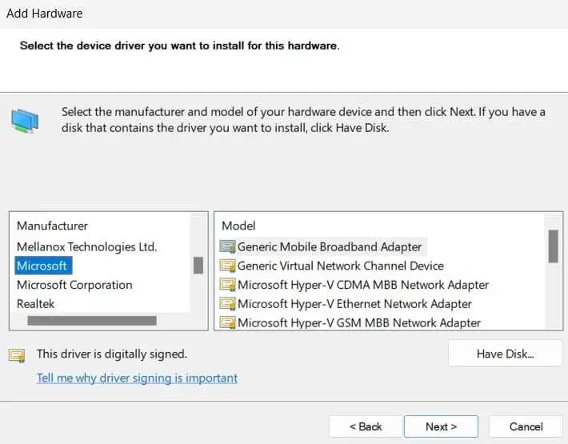
Task: Cancel the Add Hardware wizard
Action: coord(526,426)
